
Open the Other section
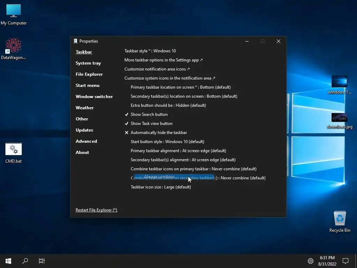[x=82, y=119]
